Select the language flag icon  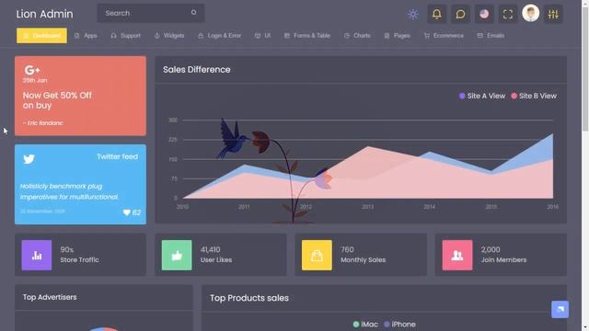point(484,15)
